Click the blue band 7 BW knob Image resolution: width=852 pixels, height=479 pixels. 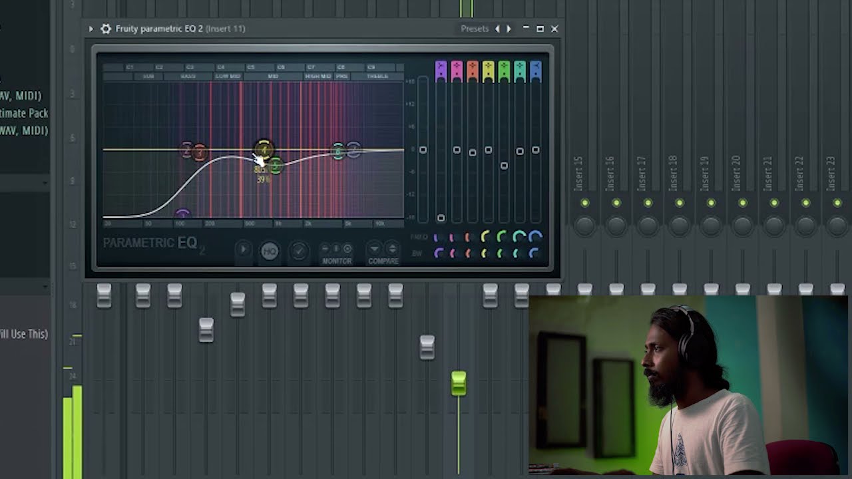[x=534, y=253]
